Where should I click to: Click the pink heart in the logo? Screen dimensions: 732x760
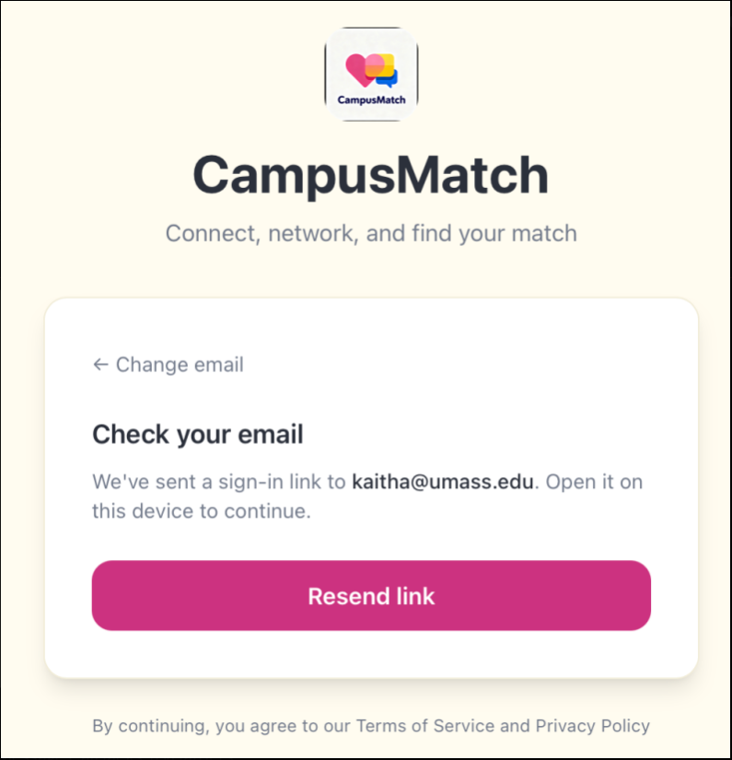357,70
